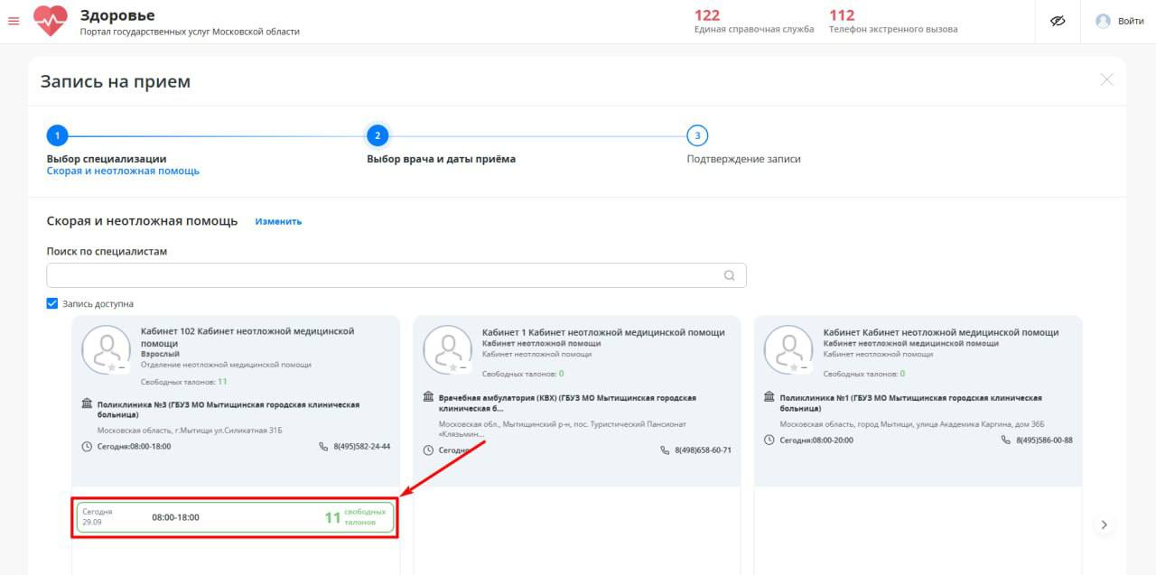Viewport: 1156px width, 575px height.
Task: Click the Изменить link
Action: click(278, 221)
